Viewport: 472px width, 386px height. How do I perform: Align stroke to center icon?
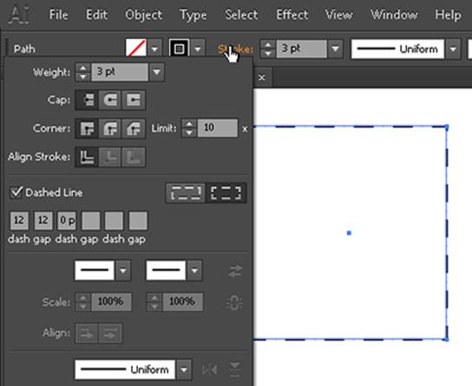(x=87, y=156)
